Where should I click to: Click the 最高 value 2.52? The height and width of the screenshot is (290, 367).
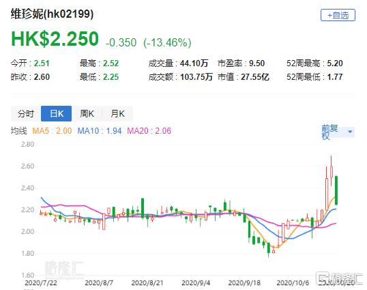(111, 63)
